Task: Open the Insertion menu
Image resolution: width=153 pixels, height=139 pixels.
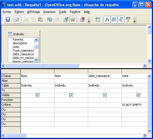Action: [x=49, y=12]
